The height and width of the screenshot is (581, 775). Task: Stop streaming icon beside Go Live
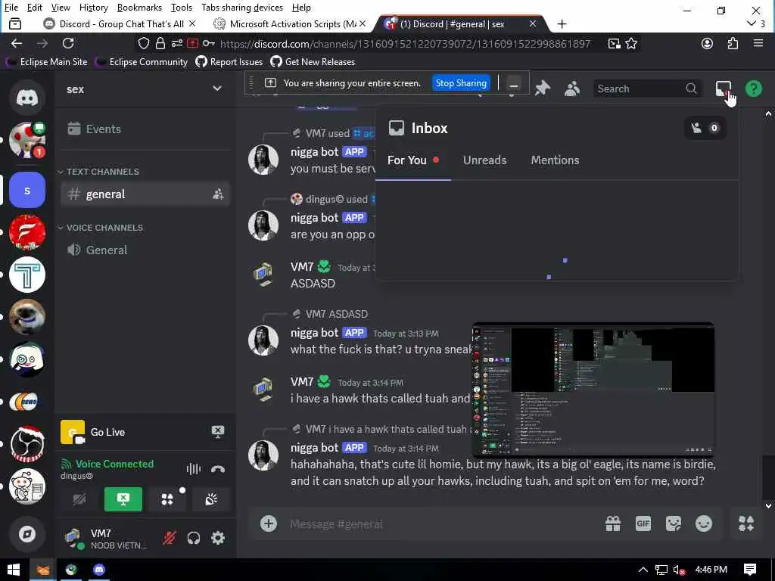[x=218, y=432]
